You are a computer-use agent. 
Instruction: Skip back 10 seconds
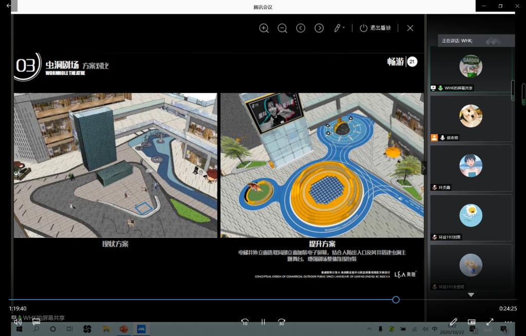pos(245,322)
